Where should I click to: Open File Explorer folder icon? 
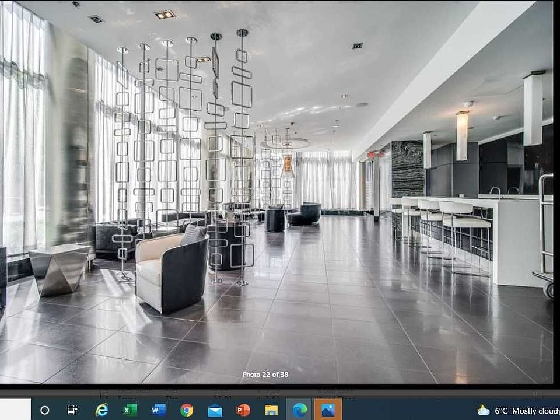271,410
